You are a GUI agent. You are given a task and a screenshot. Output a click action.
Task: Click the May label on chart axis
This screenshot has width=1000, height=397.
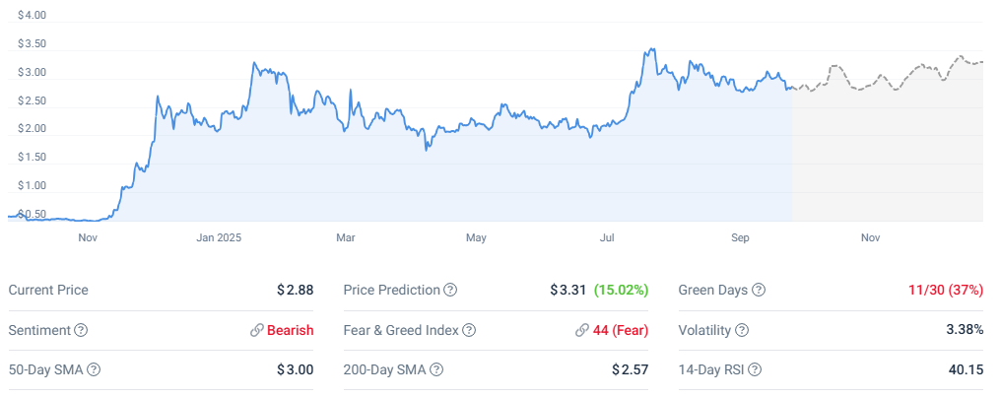[476, 237]
